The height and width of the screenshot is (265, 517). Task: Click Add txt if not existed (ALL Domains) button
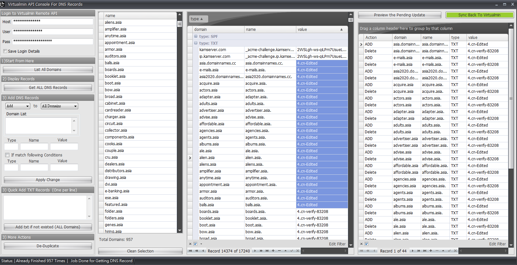click(48, 227)
